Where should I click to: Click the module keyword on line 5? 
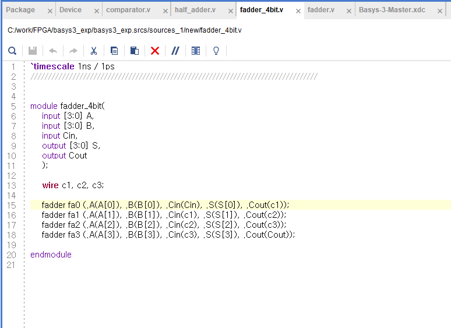[x=44, y=106]
